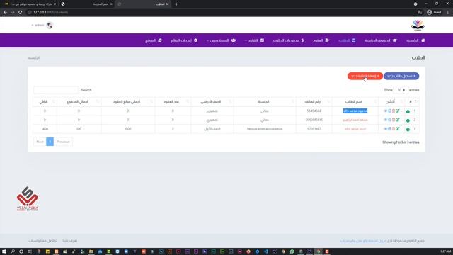
Task: Sort by اجمالي المدفوع column header
Action: [x=79, y=102]
